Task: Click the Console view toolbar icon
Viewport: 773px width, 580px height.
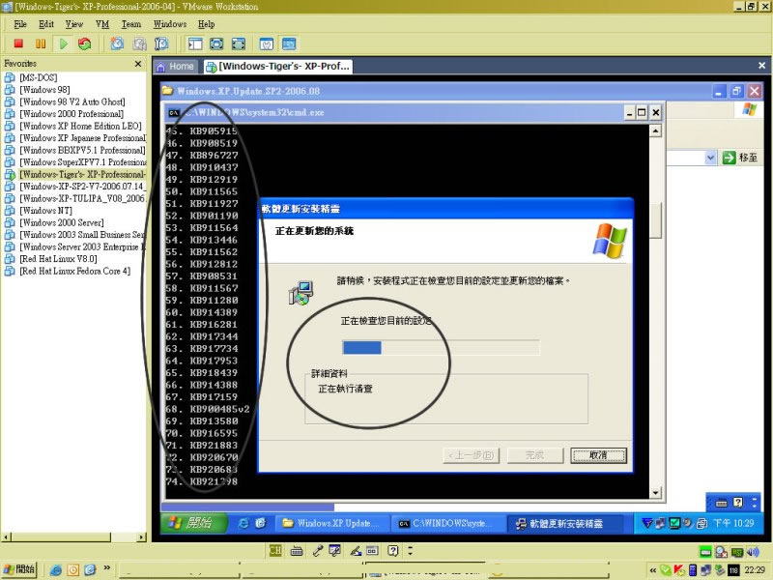Action: click(x=289, y=43)
